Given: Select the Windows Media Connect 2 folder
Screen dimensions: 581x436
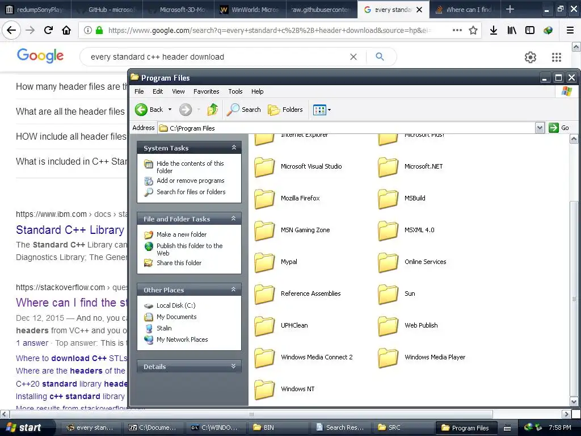Looking at the screenshot, I should (x=304, y=358).
